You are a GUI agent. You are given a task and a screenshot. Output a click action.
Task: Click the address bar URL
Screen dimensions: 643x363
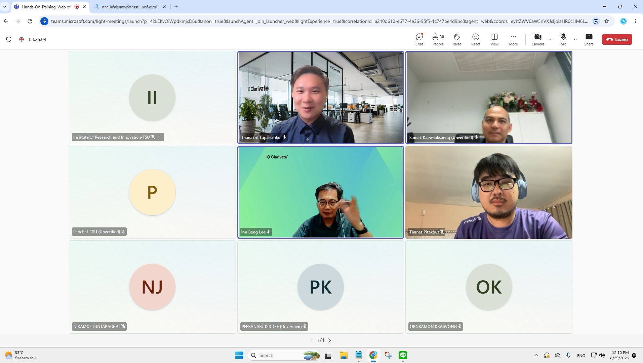[319, 21]
